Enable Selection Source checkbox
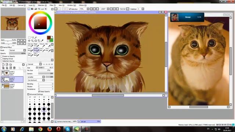Screen dimensions: 235x132 tap(1, 61)
